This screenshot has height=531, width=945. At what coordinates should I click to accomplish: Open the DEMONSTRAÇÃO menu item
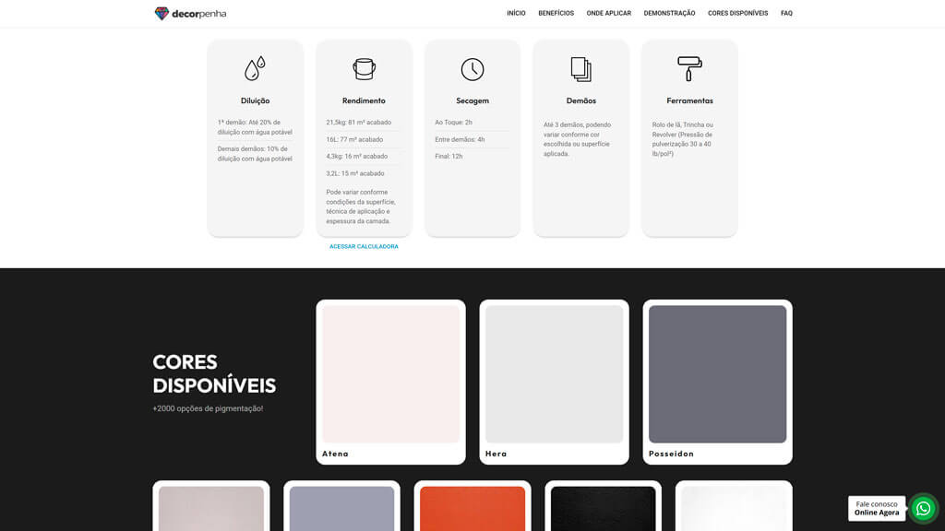pyautogui.click(x=669, y=13)
